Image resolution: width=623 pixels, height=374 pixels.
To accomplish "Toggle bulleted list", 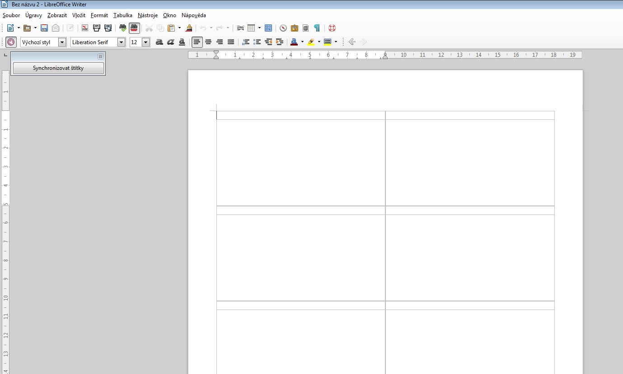I will pyautogui.click(x=257, y=42).
